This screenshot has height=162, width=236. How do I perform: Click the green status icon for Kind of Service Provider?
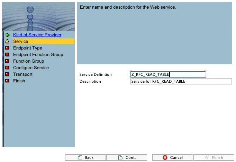(7, 35)
